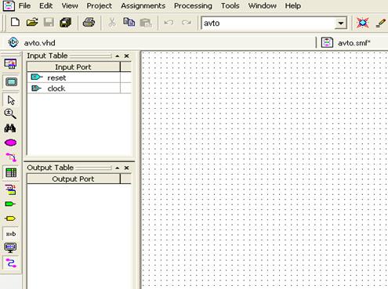Close the Input Table panel

pyautogui.click(x=127, y=56)
